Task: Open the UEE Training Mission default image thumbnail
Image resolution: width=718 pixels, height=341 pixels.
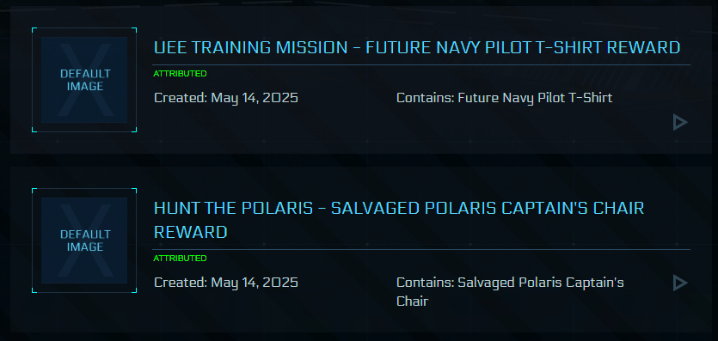Action: click(x=84, y=80)
